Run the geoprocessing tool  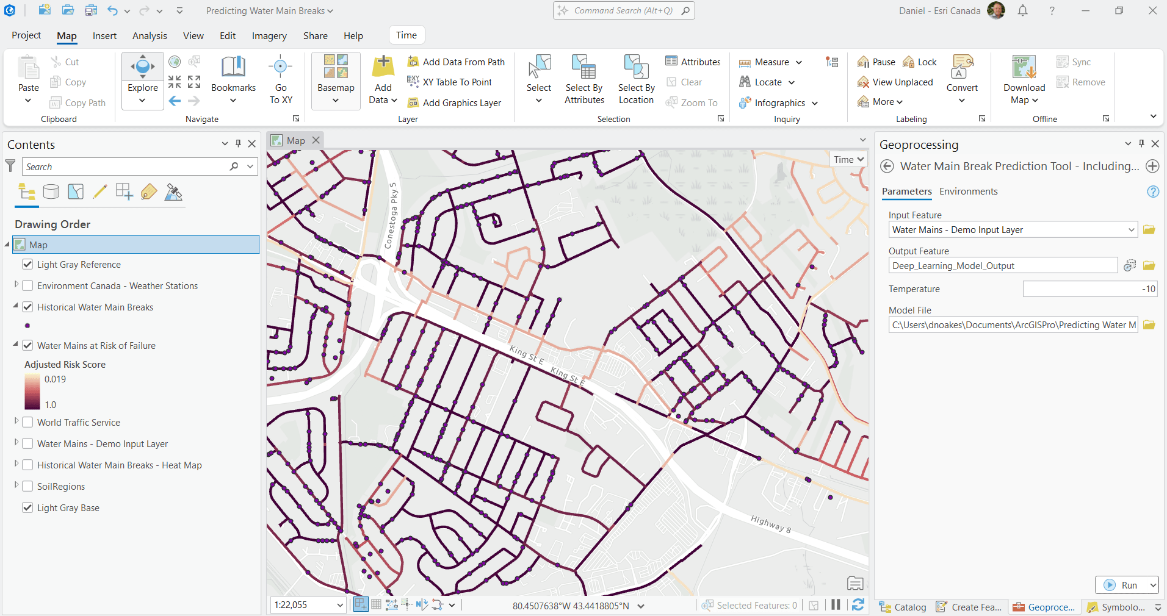pos(1122,585)
